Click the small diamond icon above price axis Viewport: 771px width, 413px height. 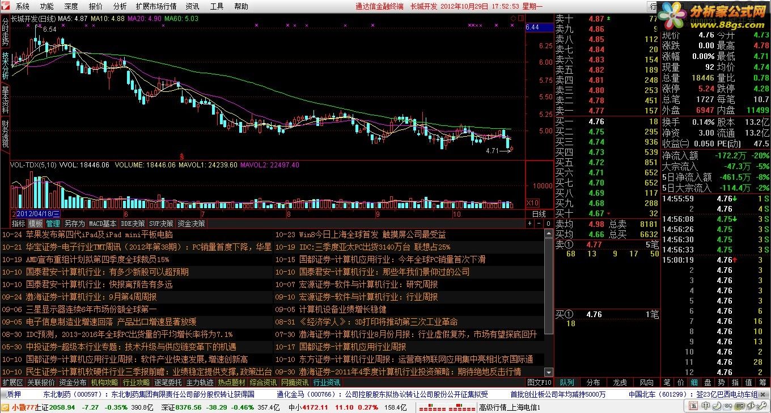click(513, 18)
